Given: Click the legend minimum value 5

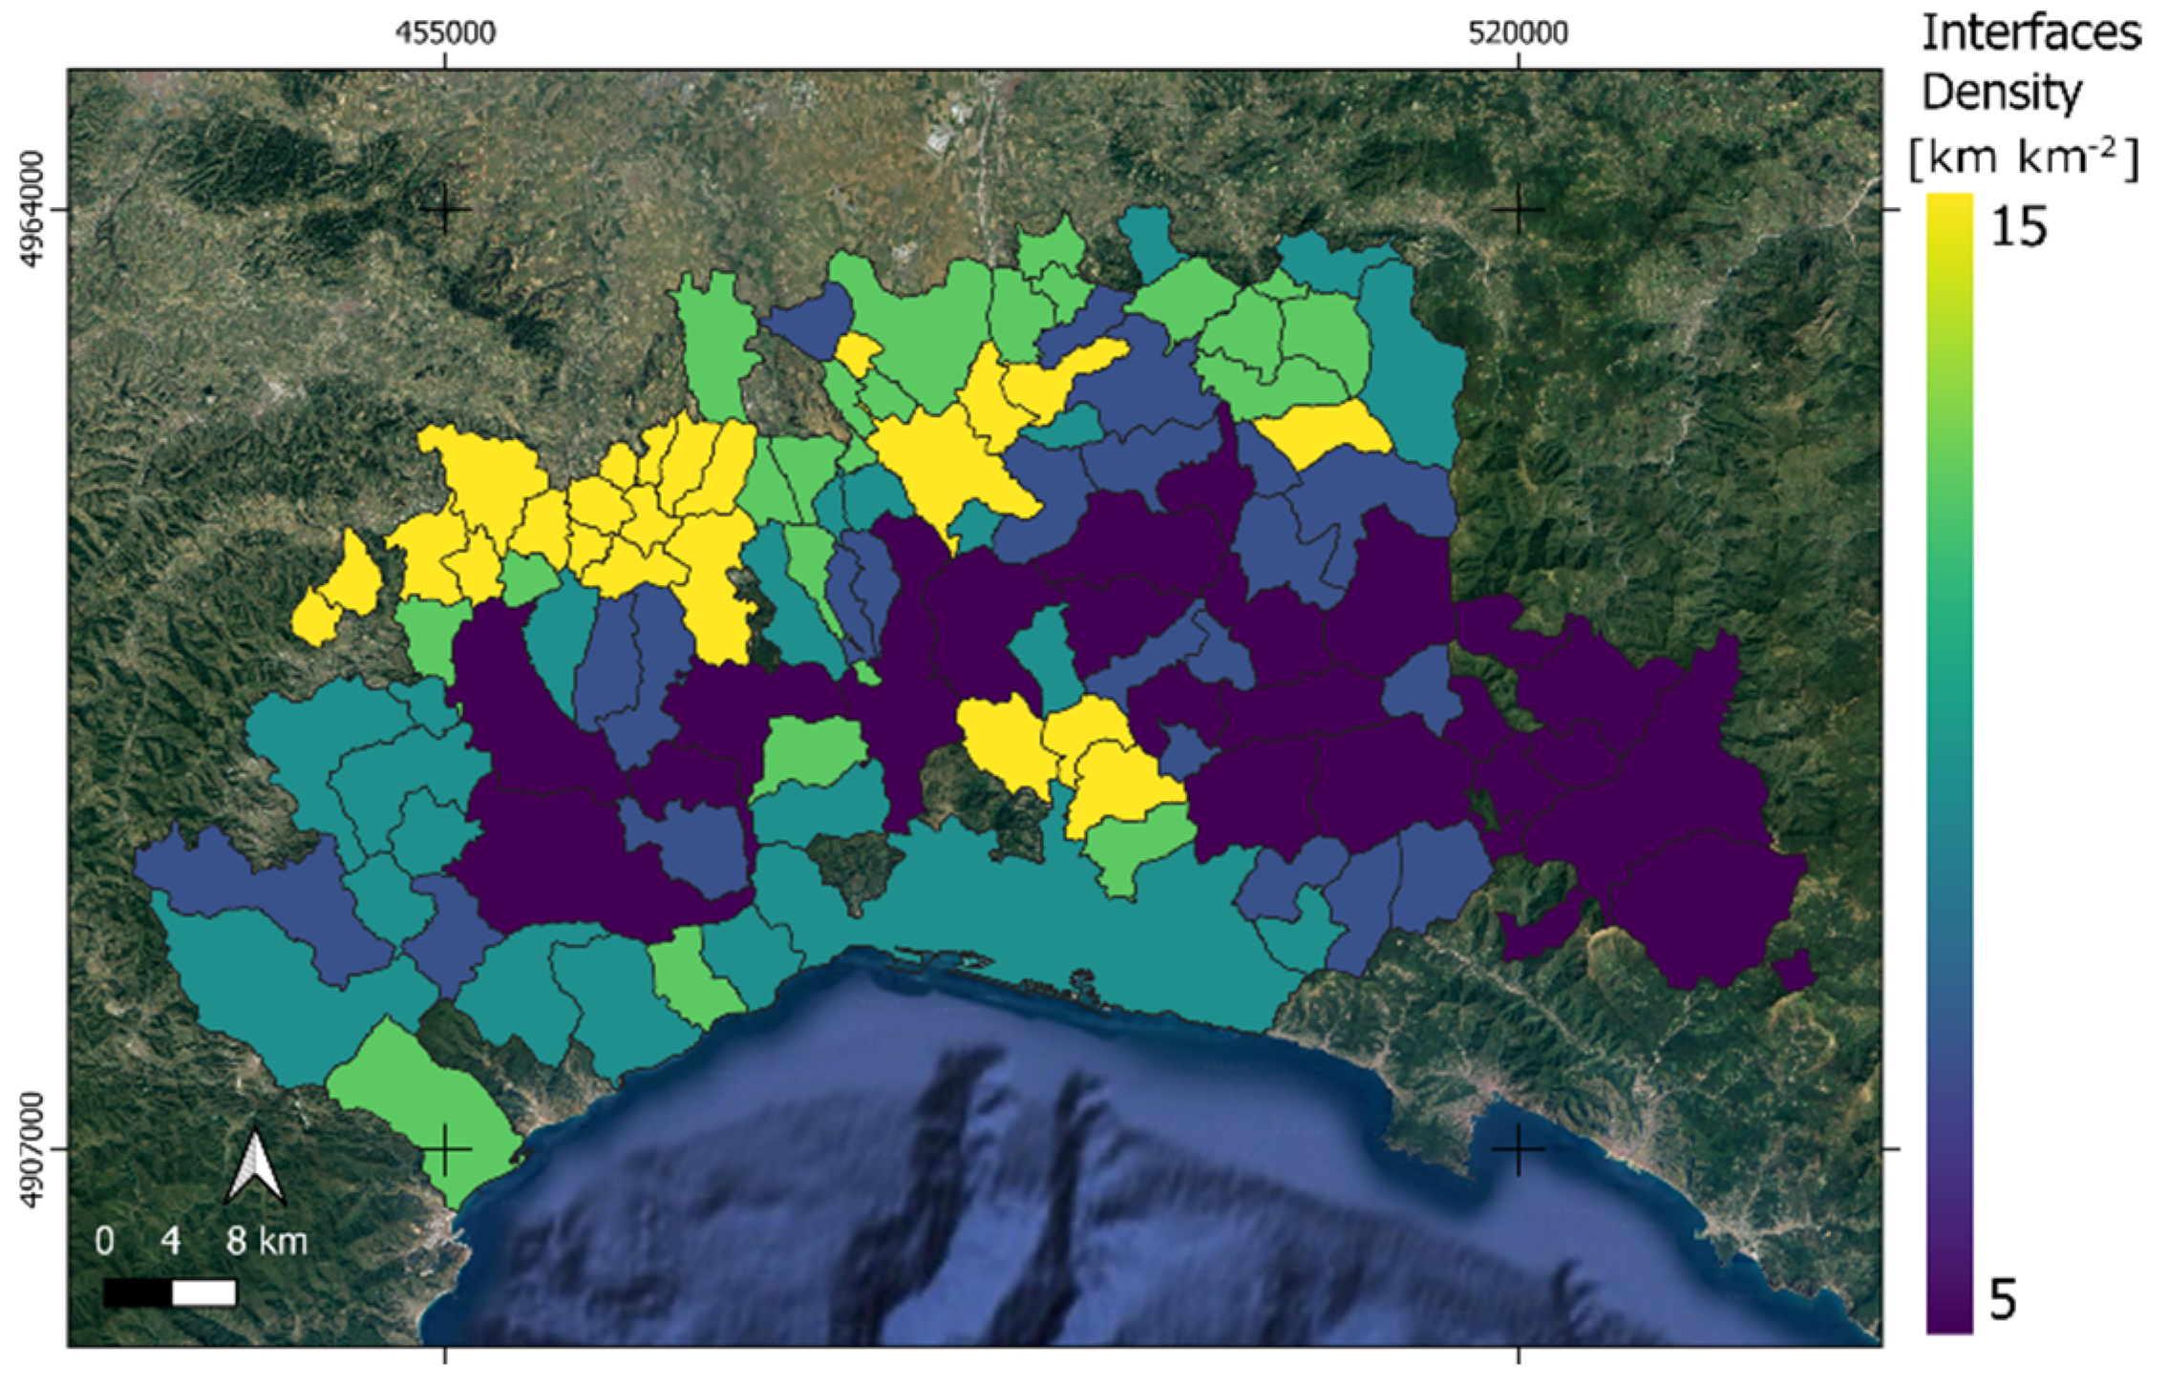Looking at the screenshot, I should coord(2003,1300).
